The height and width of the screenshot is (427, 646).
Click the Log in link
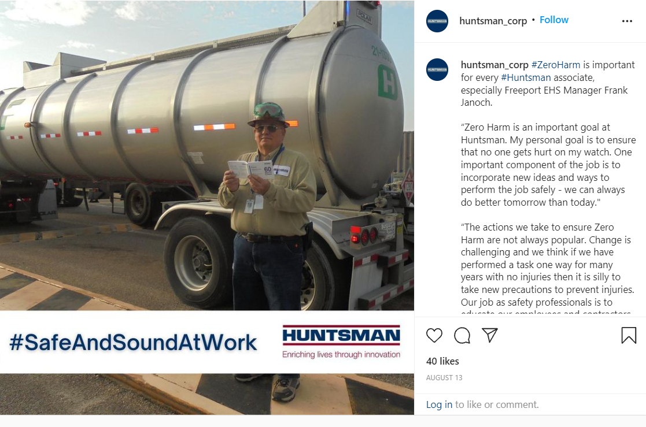tap(439, 404)
